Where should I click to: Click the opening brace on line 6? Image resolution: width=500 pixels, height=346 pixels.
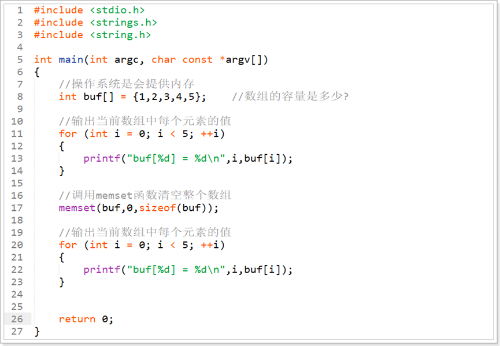tap(38, 72)
